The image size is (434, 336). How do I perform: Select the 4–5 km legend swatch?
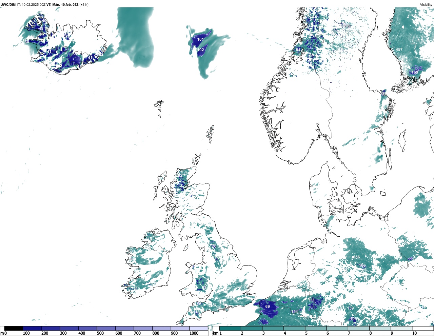[294, 329]
